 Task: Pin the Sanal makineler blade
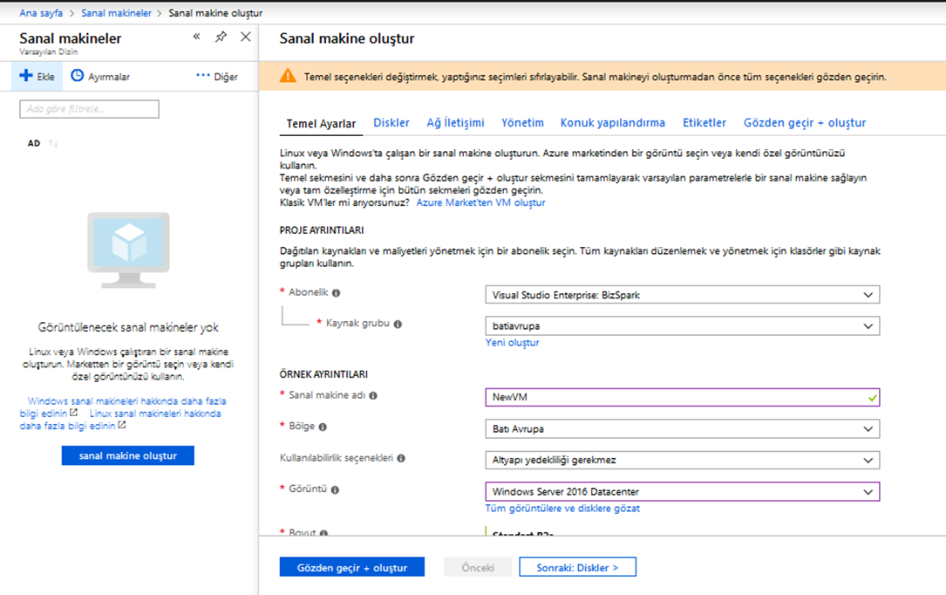221,37
